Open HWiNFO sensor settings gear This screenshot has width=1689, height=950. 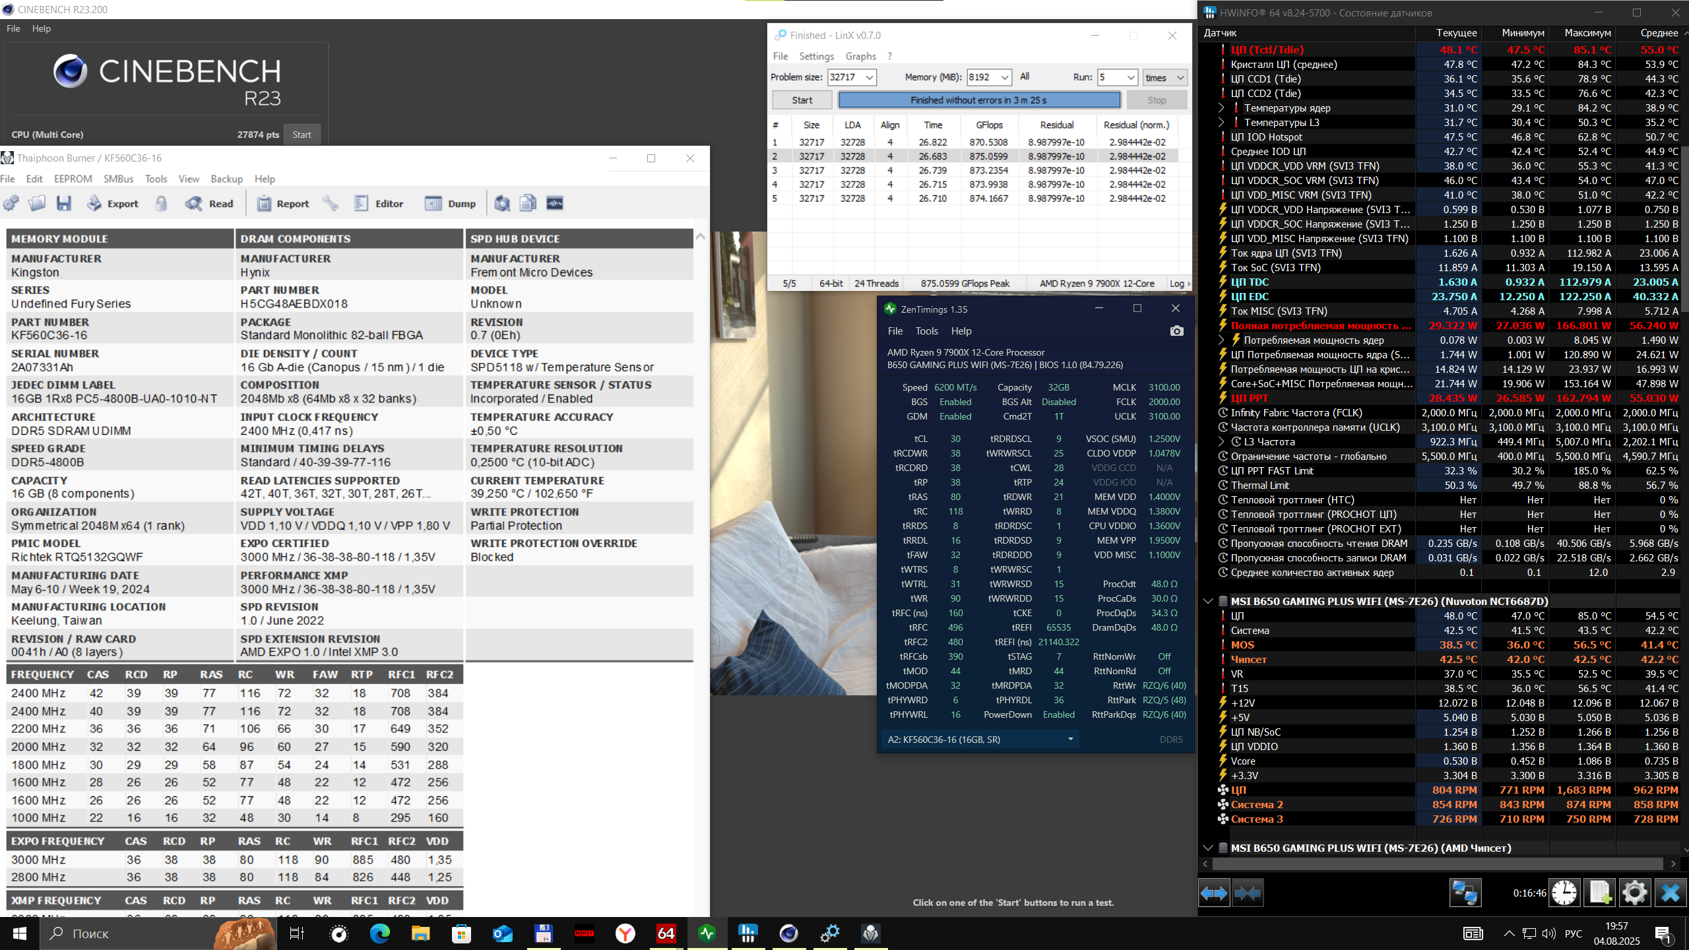1634,893
